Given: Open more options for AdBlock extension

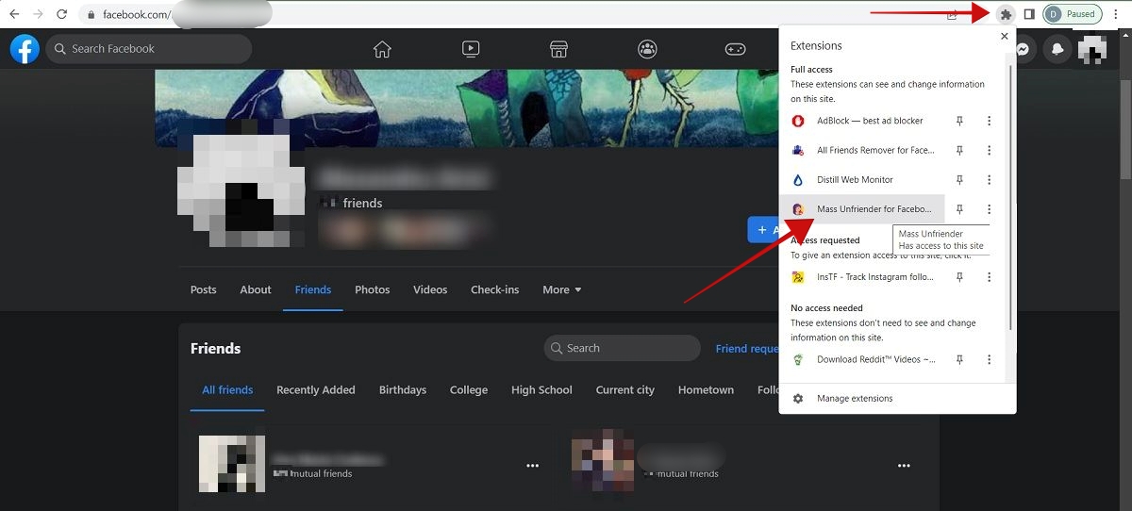Looking at the screenshot, I should coord(989,121).
